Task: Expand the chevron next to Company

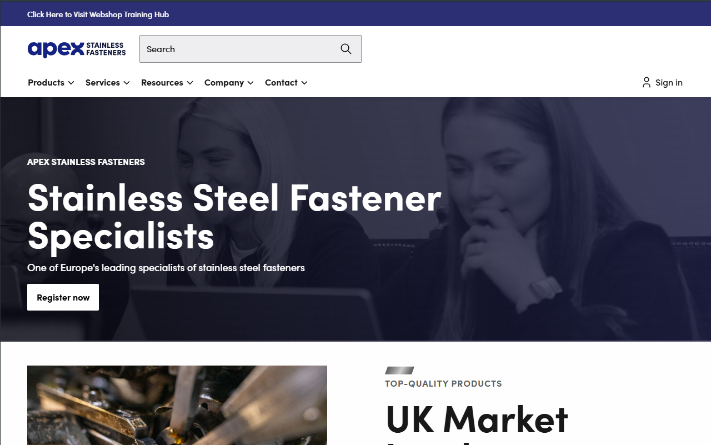Action: coord(251,83)
